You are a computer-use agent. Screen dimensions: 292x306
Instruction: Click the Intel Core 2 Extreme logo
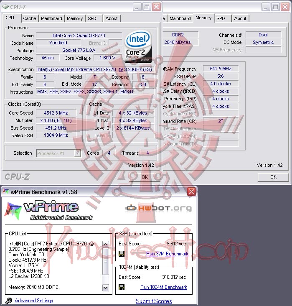[138, 47]
